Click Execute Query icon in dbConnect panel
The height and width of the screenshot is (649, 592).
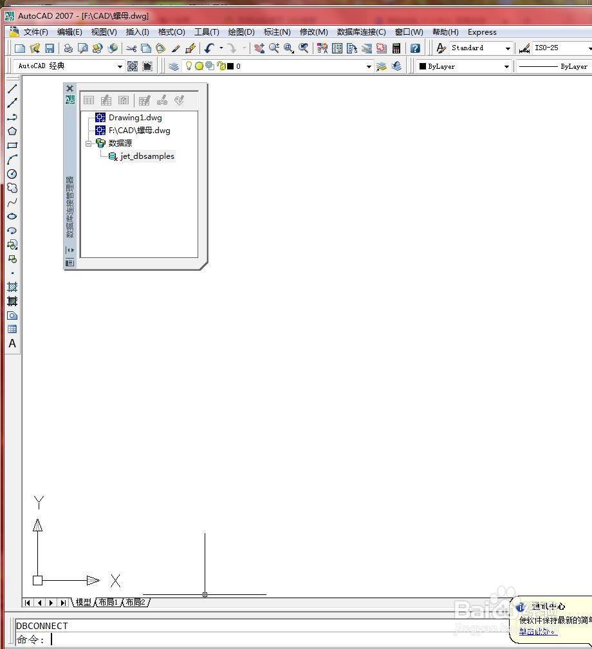pyautogui.click(x=124, y=100)
